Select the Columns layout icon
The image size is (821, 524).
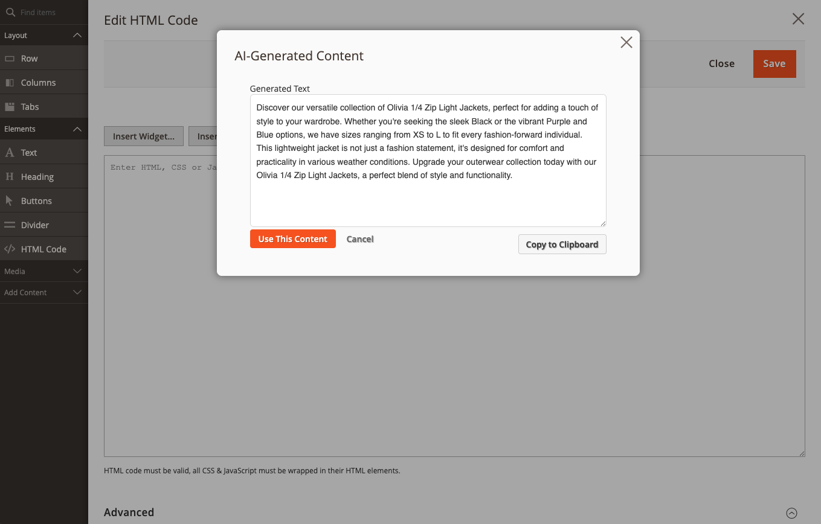(x=10, y=83)
